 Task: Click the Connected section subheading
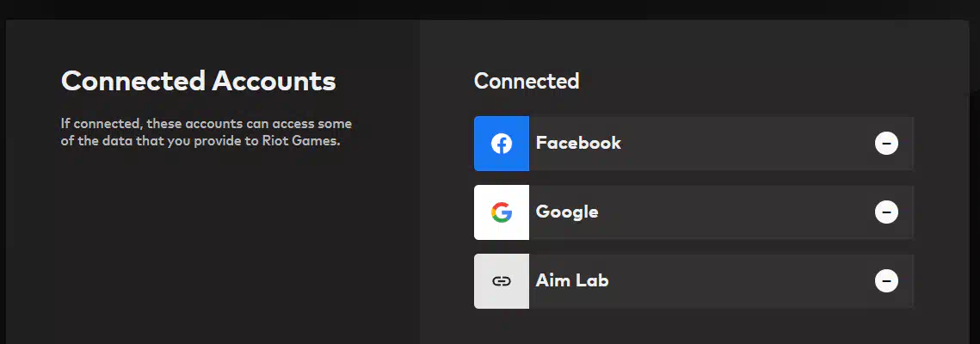pyautogui.click(x=527, y=82)
